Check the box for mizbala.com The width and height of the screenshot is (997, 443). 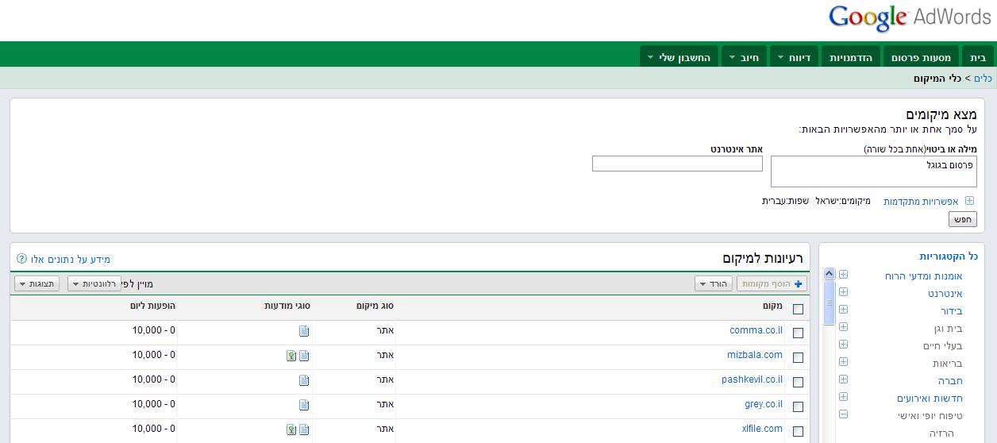tap(798, 358)
